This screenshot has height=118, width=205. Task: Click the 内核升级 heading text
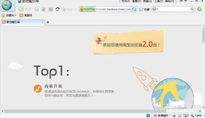[53, 86]
